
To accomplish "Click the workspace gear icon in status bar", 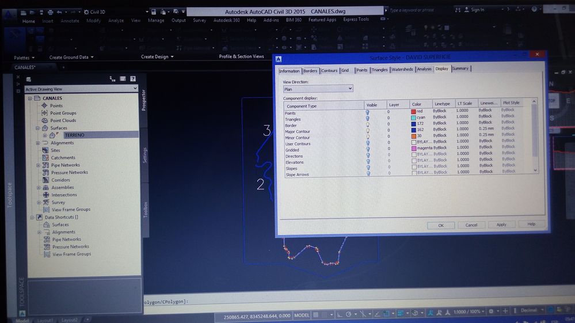I will [x=491, y=311].
